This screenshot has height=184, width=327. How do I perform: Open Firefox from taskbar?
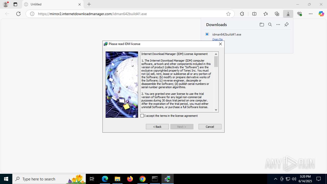click(130, 179)
